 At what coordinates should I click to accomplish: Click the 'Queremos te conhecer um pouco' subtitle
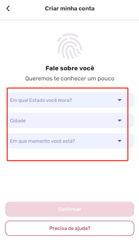(x=70, y=79)
